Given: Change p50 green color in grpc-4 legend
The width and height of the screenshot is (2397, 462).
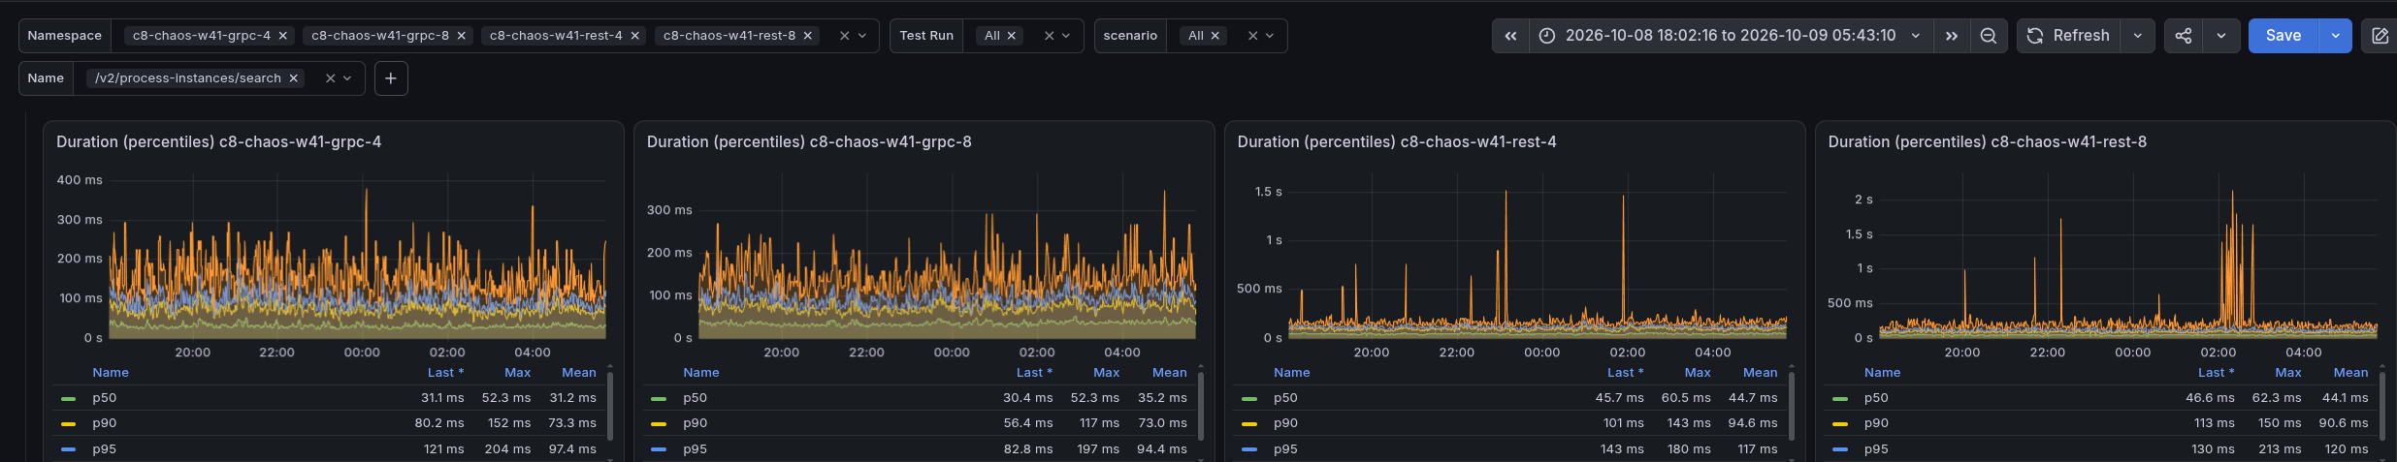Looking at the screenshot, I should pos(68,398).
